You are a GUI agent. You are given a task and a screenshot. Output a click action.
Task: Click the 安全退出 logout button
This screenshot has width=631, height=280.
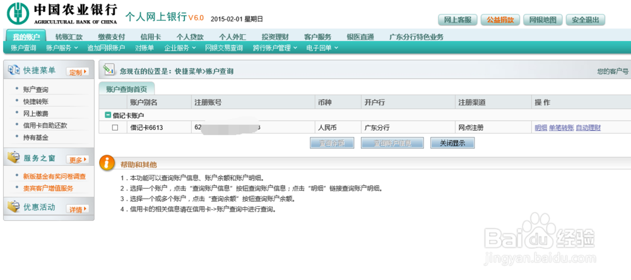pyautogui.click(x=586, y=20)
